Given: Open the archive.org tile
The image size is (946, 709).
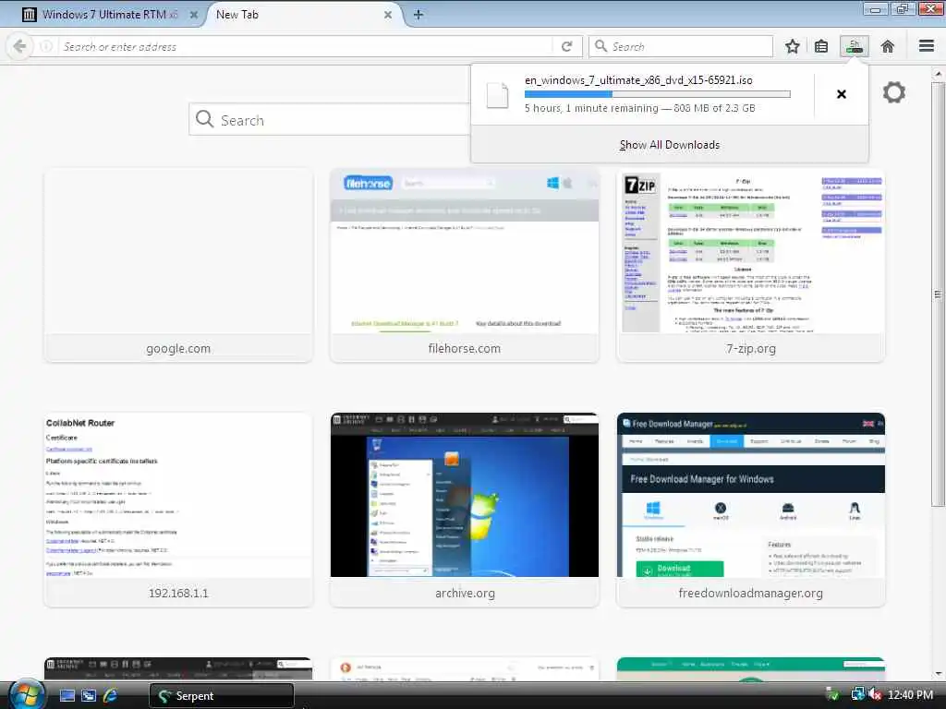Looking at the screenshot, I should click(x=465, y=510).
